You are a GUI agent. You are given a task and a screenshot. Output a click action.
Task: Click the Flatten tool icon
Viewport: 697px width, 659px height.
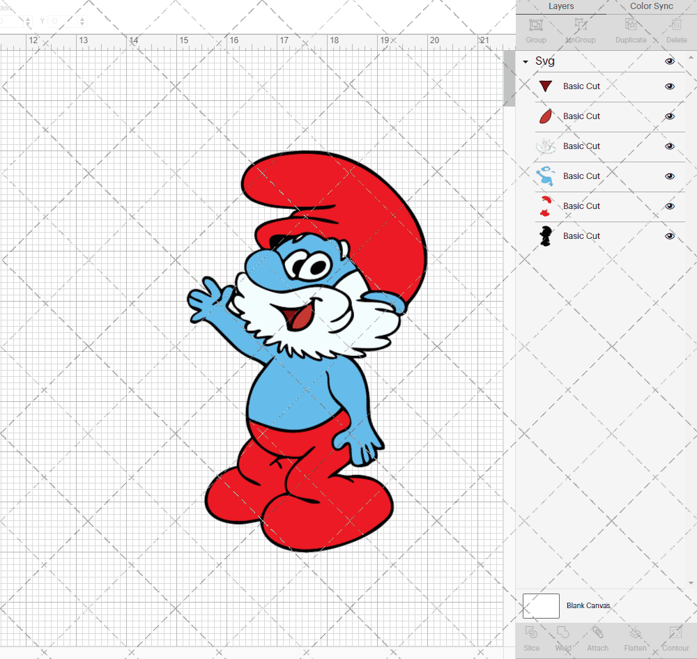pos(635,633)
